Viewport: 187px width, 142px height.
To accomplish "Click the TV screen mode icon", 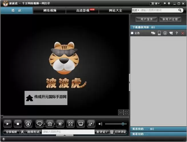I will point(81,124).
